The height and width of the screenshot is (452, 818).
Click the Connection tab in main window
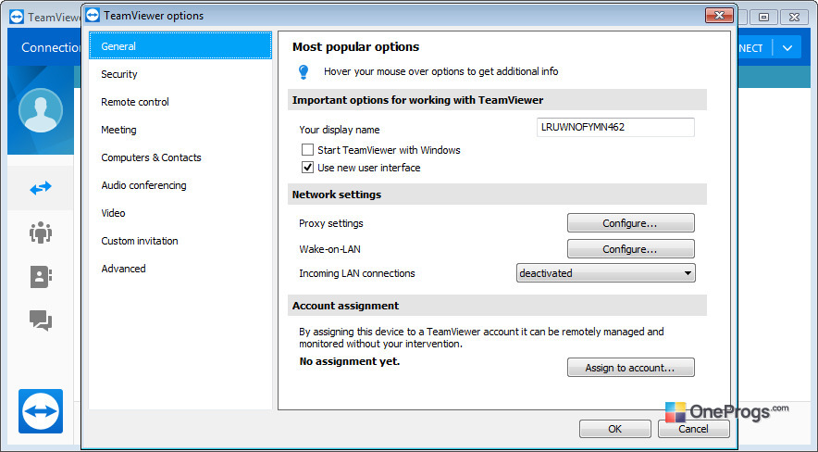click(50, 47)
